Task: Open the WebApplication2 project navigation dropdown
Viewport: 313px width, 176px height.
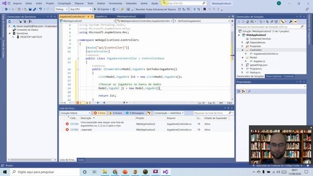Action: (88, 21)
